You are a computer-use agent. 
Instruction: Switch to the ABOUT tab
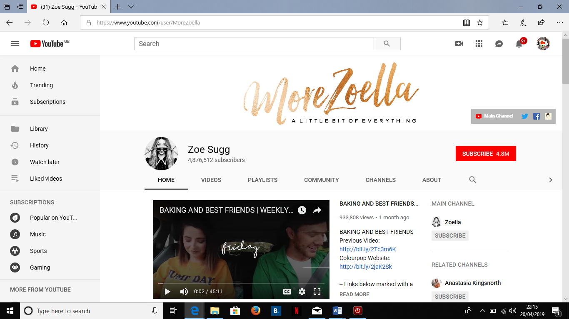(432, 180)
